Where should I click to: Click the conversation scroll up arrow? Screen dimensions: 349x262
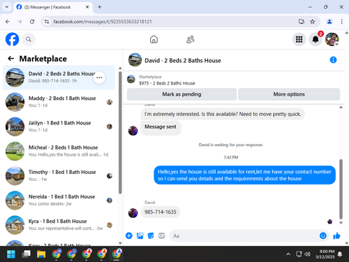(x=341, y=107)
